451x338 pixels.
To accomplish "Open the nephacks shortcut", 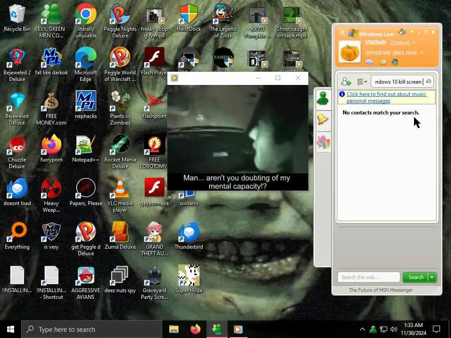I will coord(86,105).
